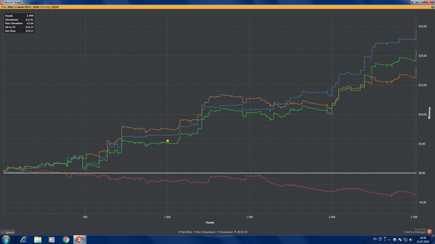Viewport: 435px width, 244px height.
Task: Open the Windows Start menu
Action: pos(6,239)
